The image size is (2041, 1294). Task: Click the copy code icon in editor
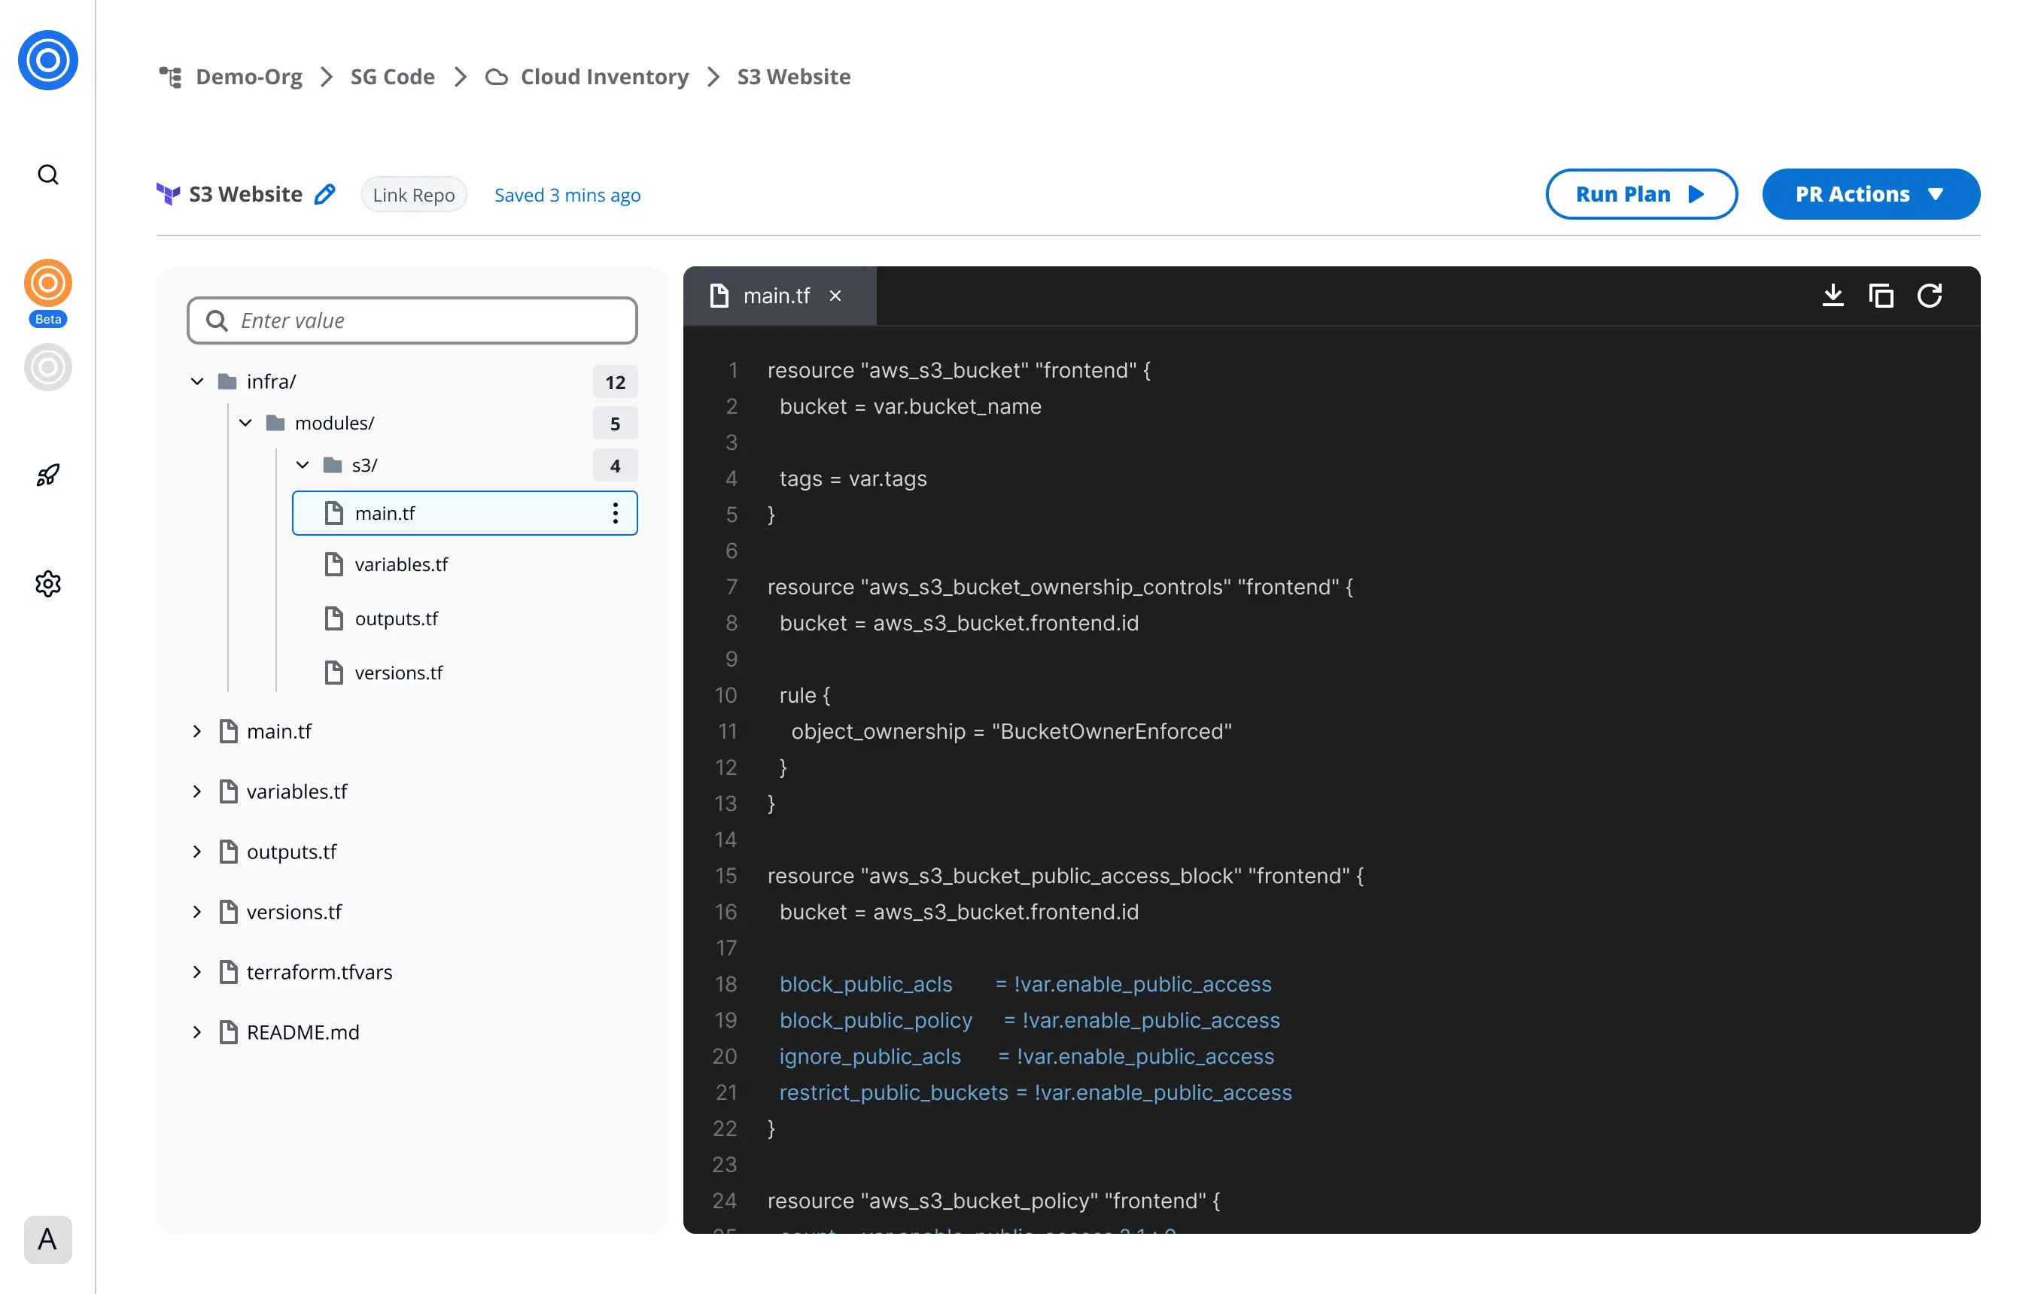[x=1881, y=295]
